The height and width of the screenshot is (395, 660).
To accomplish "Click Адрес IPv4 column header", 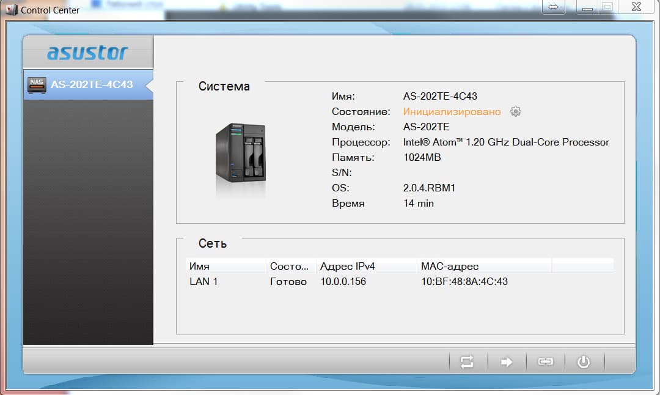I will coord(366,266).
